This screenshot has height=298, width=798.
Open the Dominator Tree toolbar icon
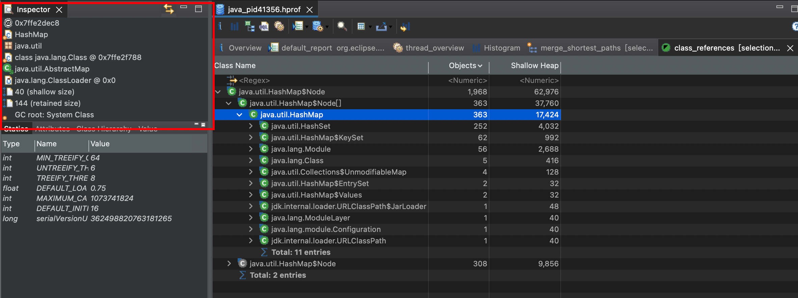(x=249, y=26)
